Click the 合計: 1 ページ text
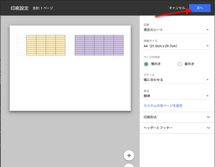The image size is (215, 167). pyautogui.click(x=43, y=8)
